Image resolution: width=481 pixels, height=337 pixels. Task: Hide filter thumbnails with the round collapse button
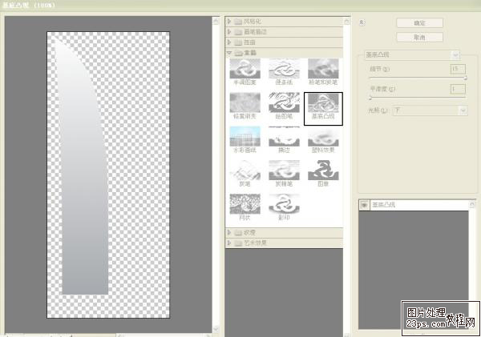coord(362,22)
